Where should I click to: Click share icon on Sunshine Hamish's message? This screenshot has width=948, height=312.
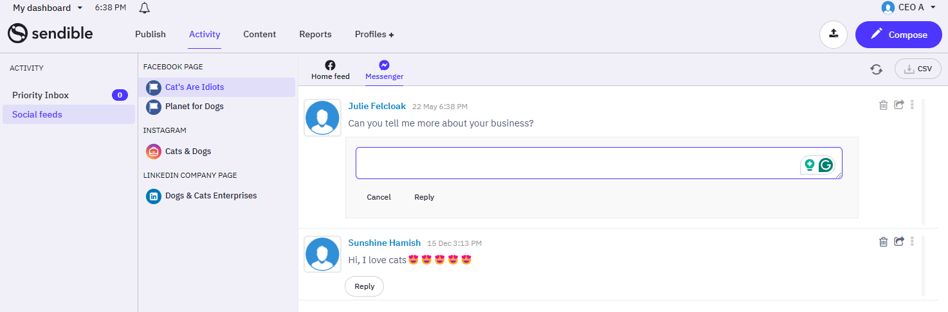click(899, 241)
